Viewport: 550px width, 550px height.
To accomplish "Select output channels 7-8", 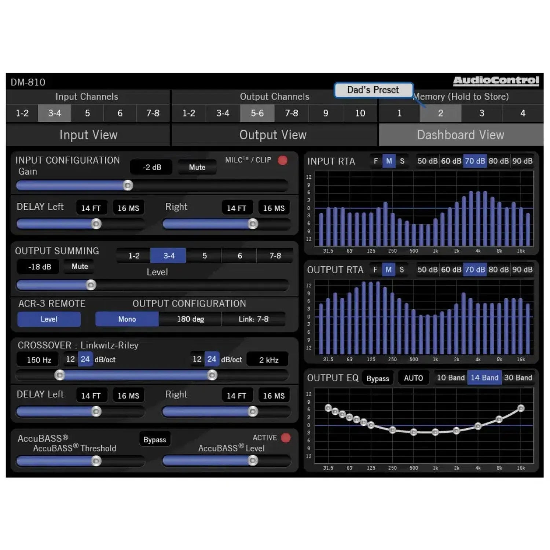I will click(291, 113).
